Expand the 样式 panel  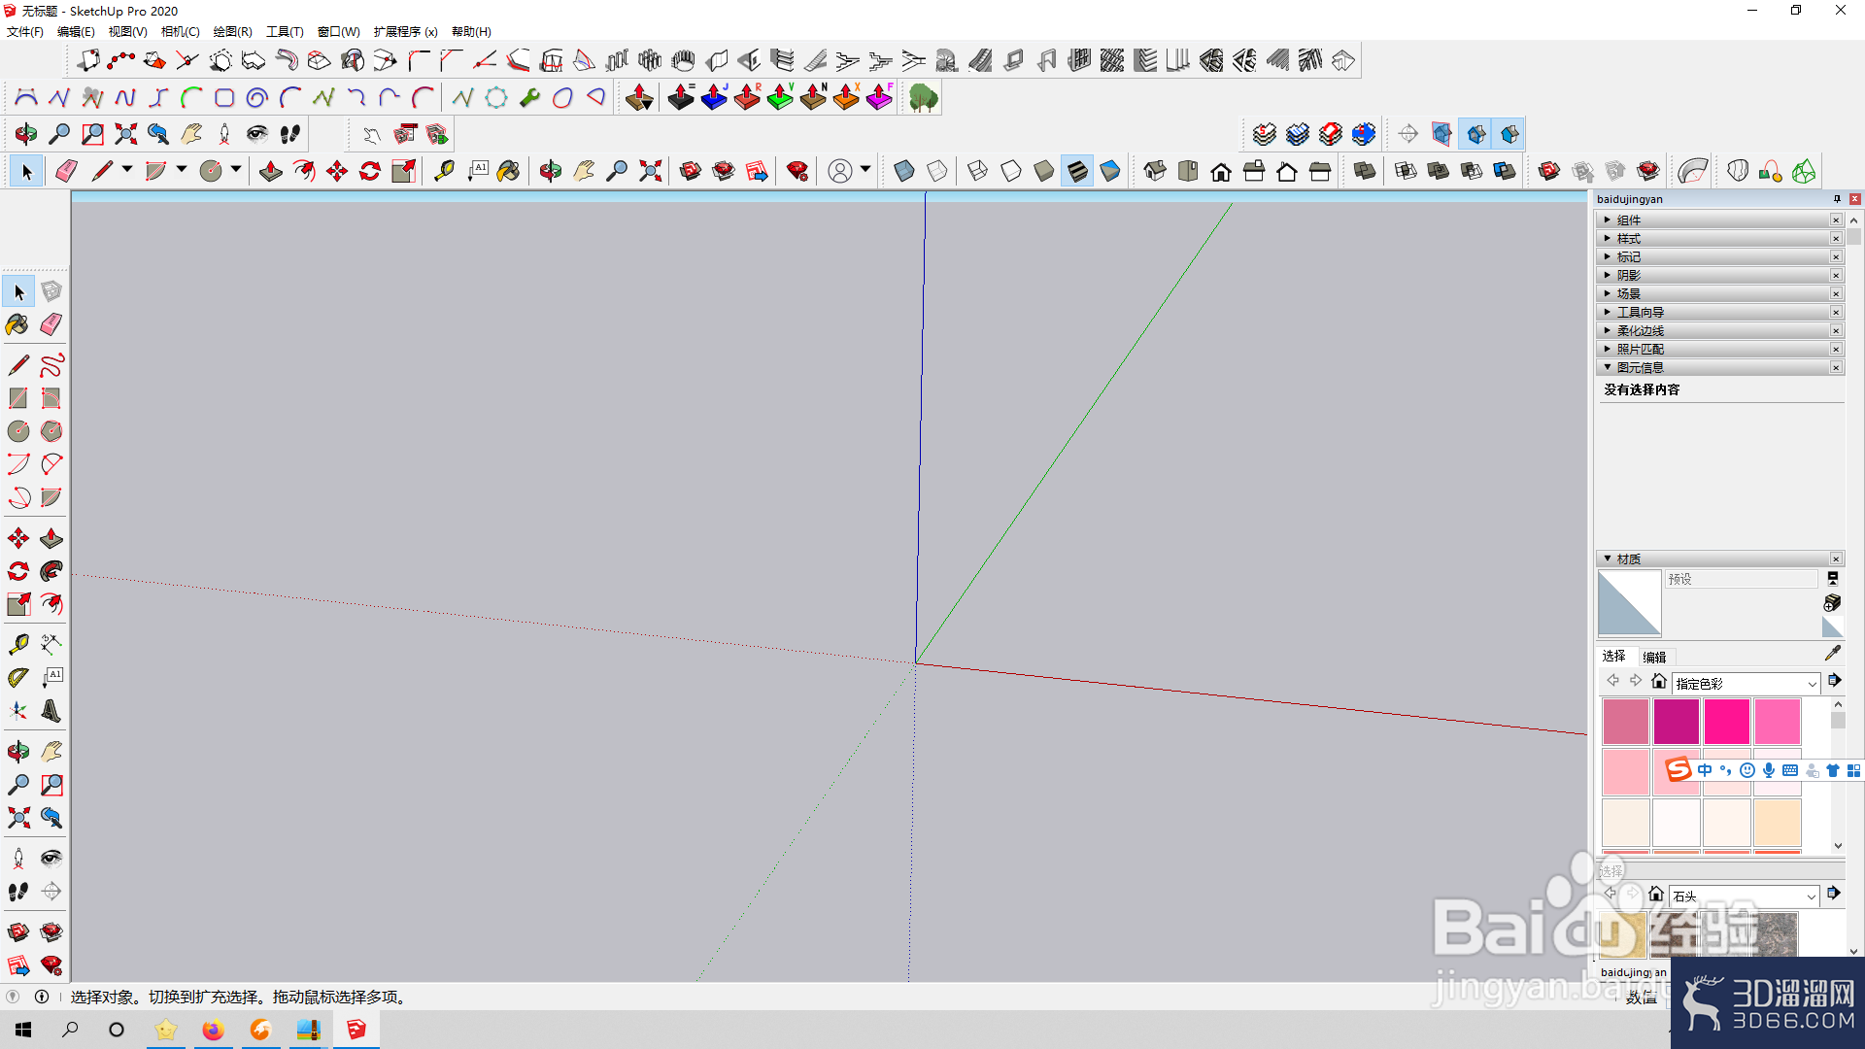(1714, 239)
